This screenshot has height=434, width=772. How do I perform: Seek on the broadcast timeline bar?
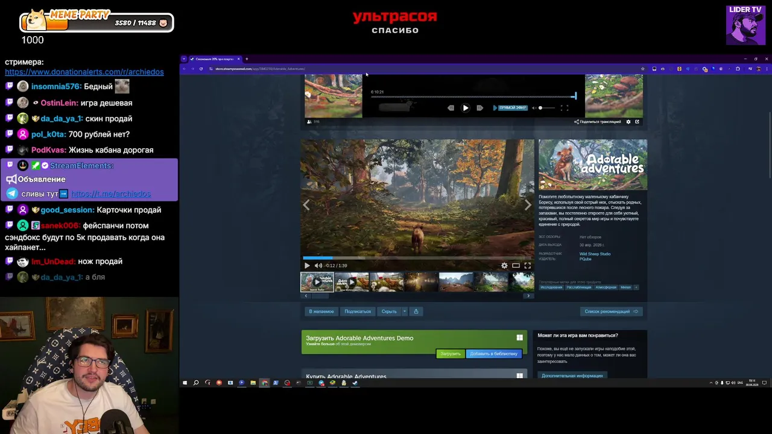point(473,96)
